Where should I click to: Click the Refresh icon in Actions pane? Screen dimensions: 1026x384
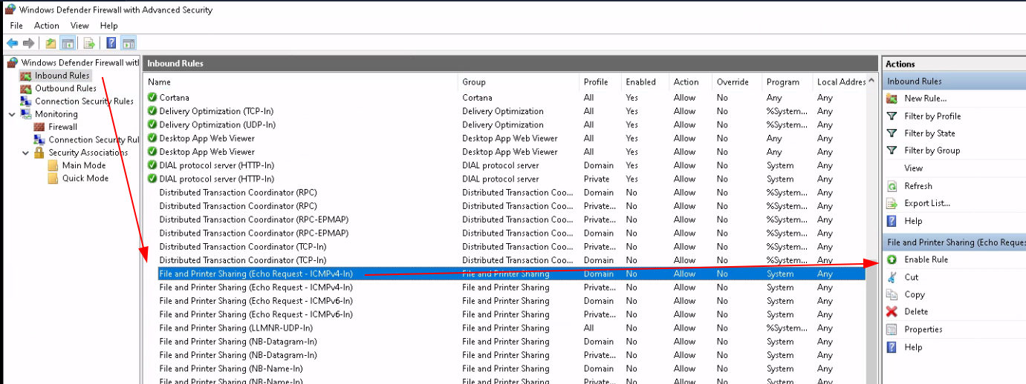[x=892, y=186]
